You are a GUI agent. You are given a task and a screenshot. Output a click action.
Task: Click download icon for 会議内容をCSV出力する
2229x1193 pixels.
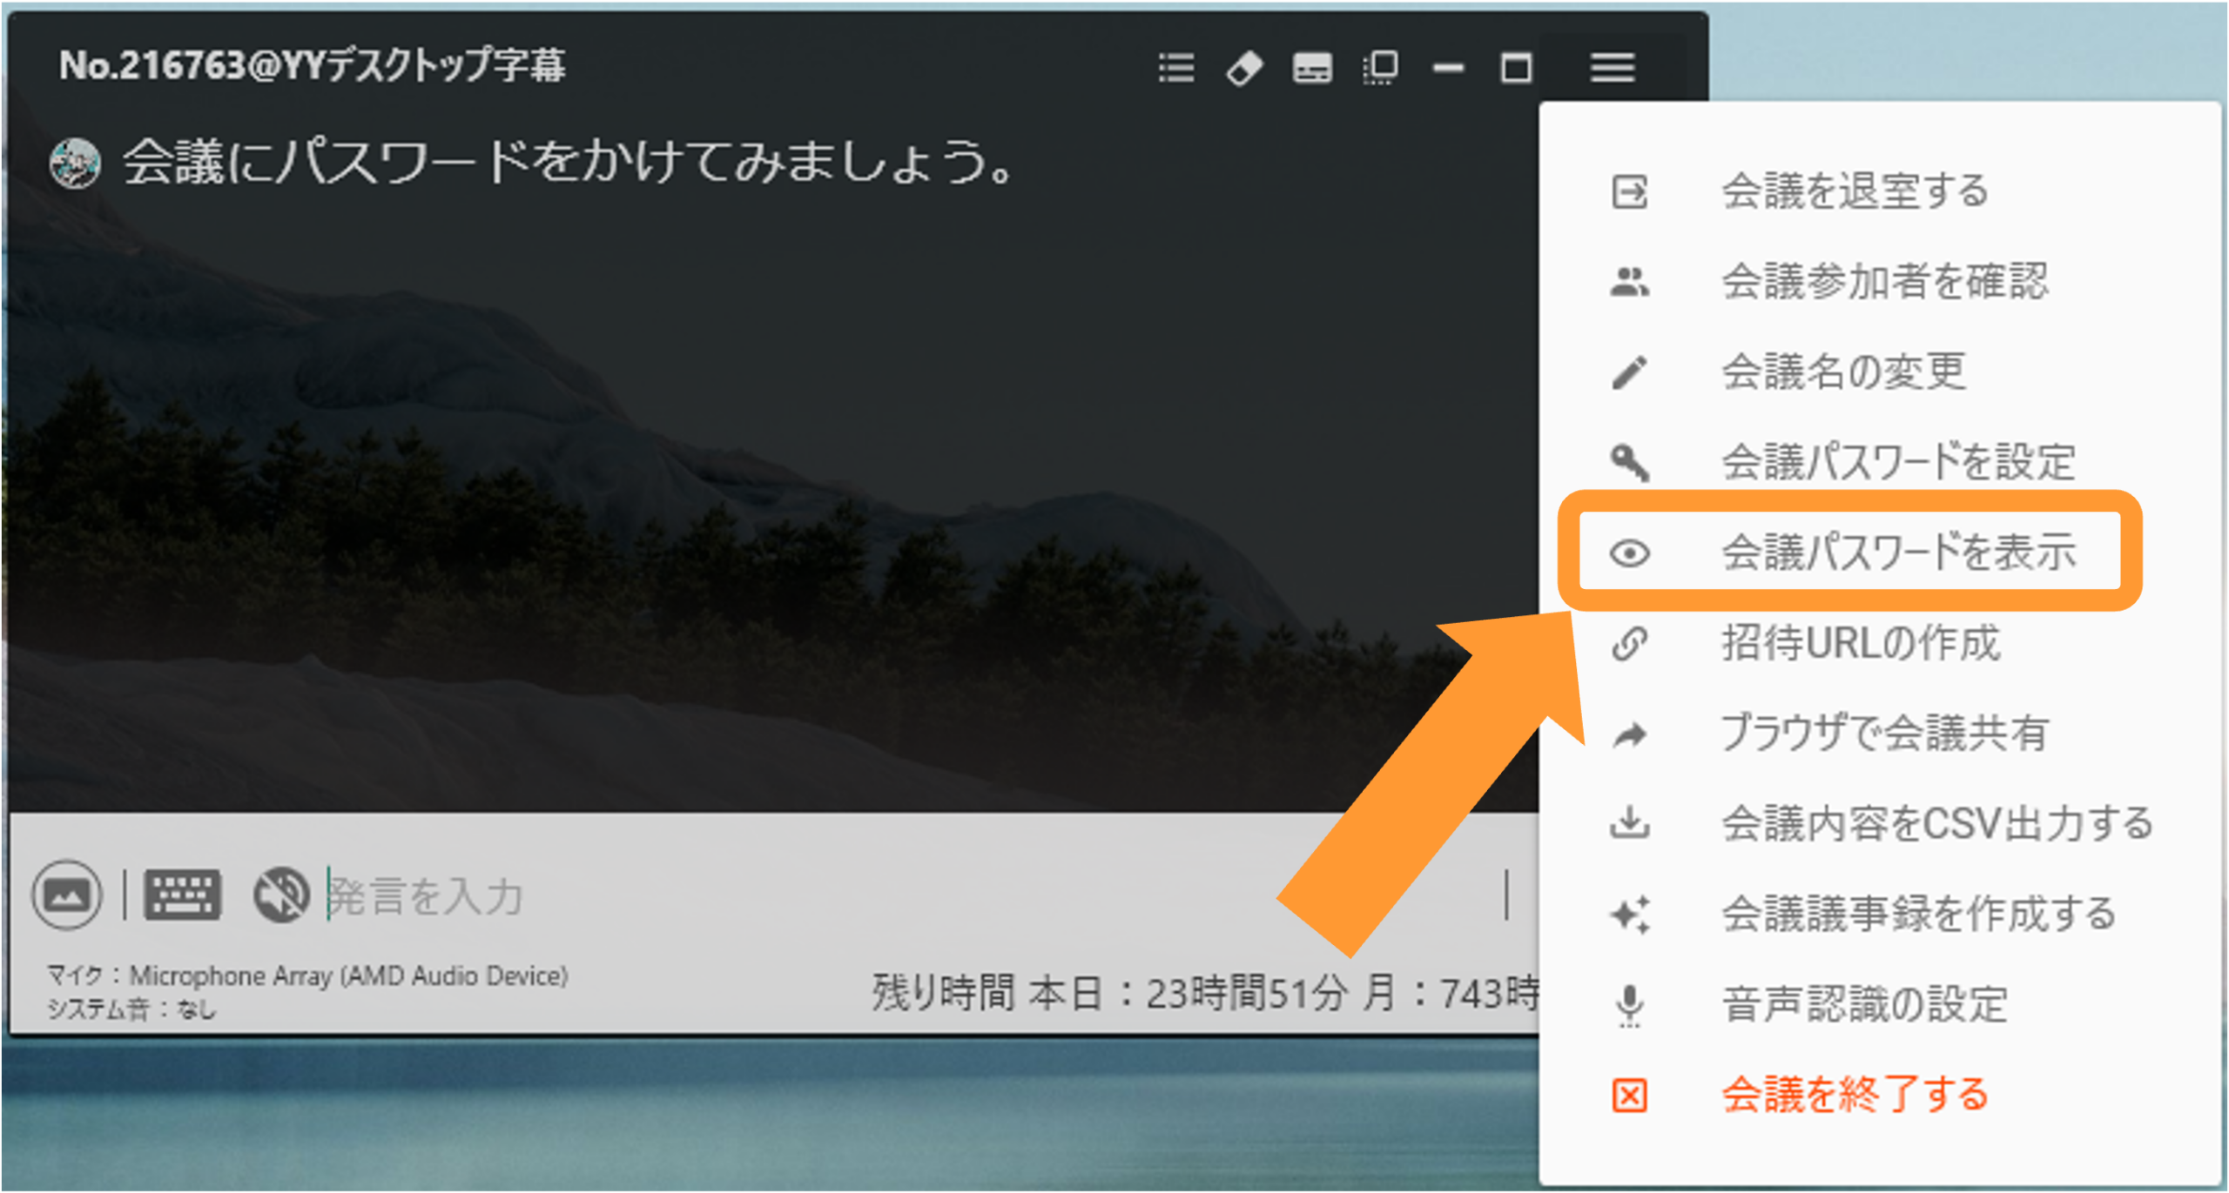(x=1629, y=823)
